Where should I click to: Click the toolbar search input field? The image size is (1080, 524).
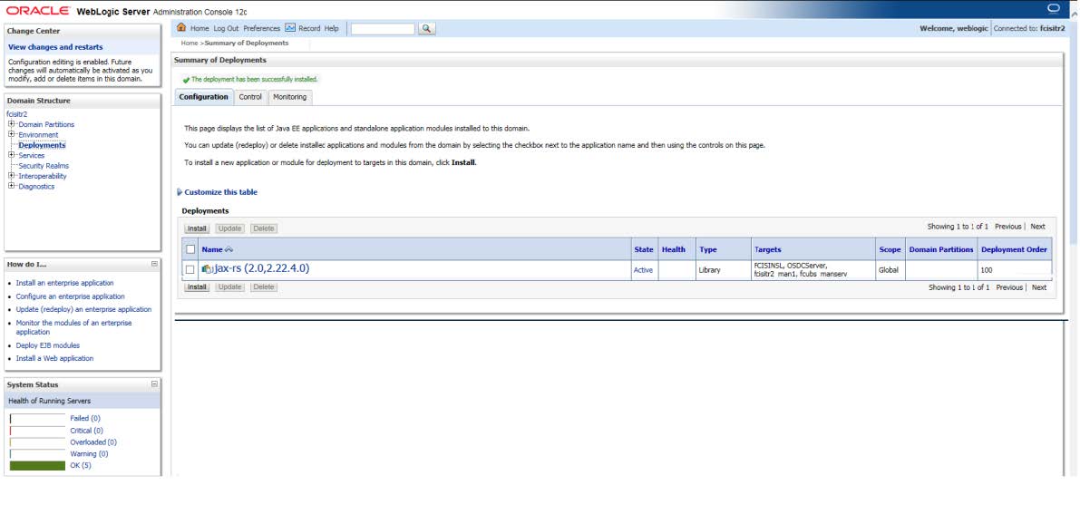pos(383,29)
